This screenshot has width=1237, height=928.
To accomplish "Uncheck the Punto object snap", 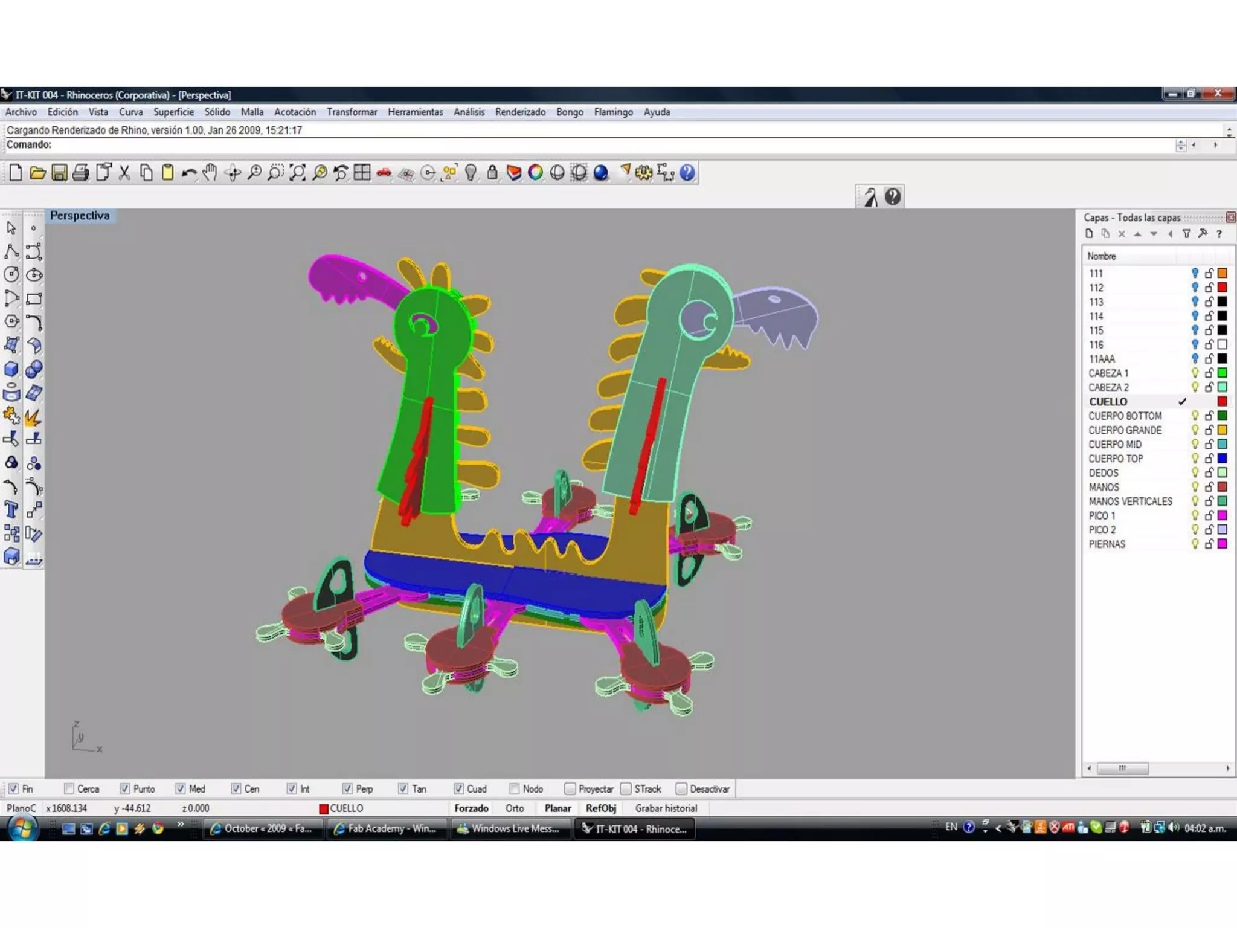I will click(x=125, y=789).
